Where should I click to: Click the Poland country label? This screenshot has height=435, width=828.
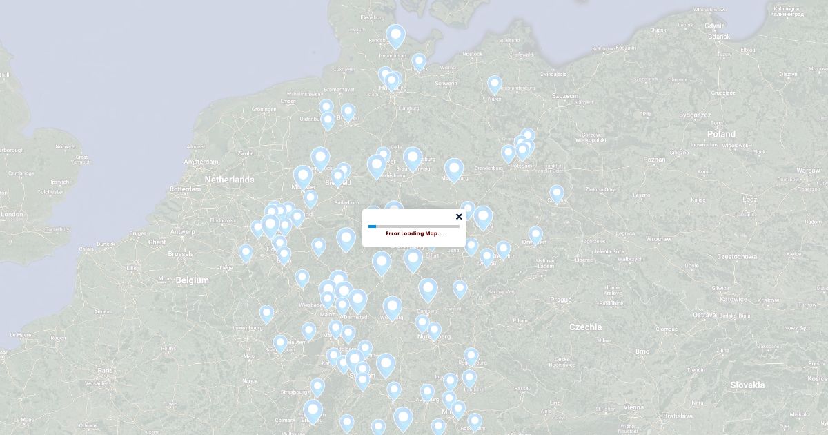pos(721,134)
